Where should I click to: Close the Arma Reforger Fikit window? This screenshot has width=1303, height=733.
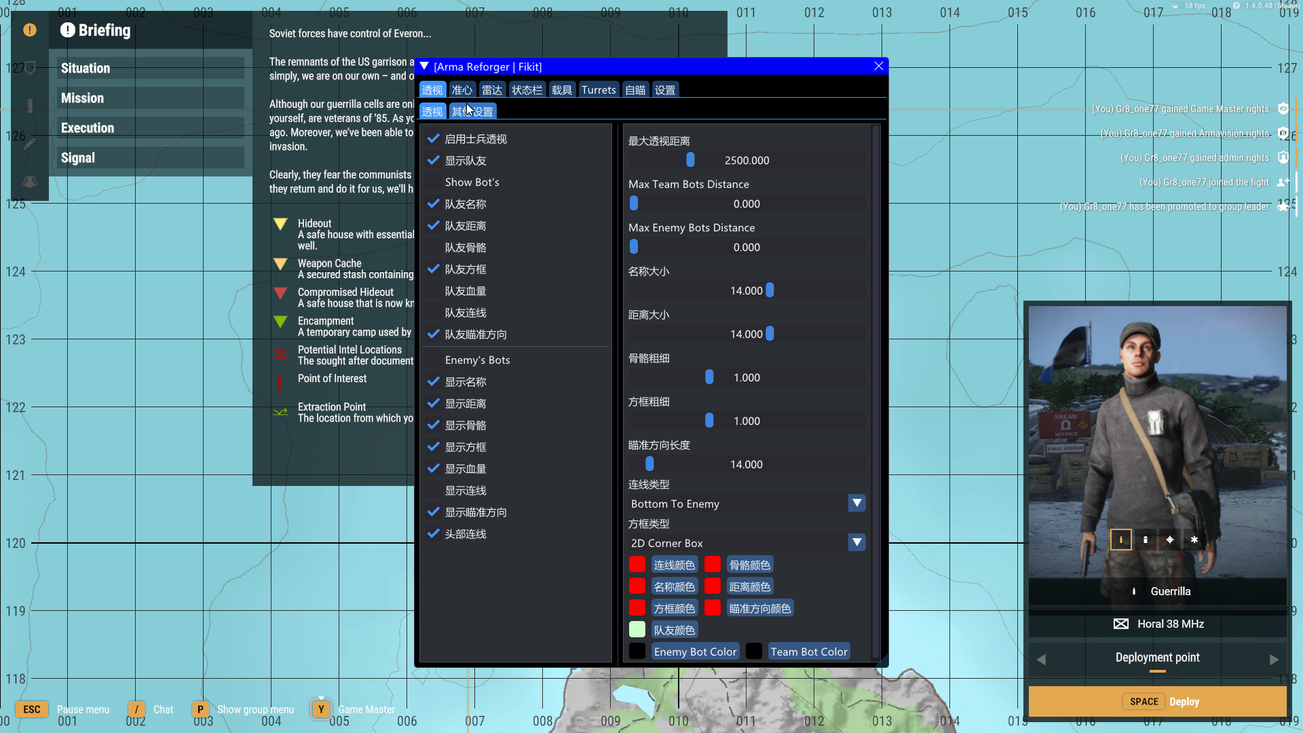[879, 66]
